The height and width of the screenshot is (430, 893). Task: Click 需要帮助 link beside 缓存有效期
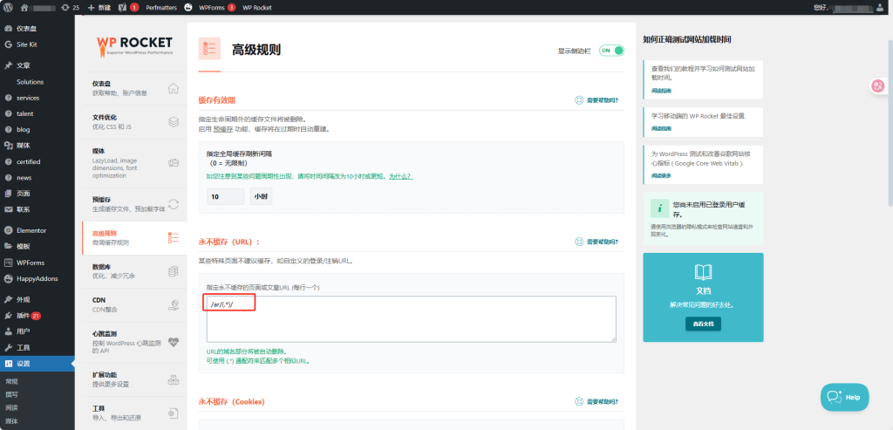[x=596, y=100]
